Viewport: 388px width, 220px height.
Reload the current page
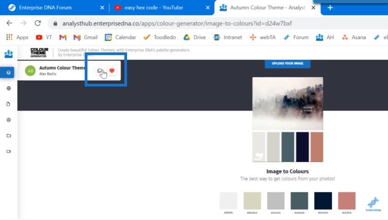coord(38,23)
